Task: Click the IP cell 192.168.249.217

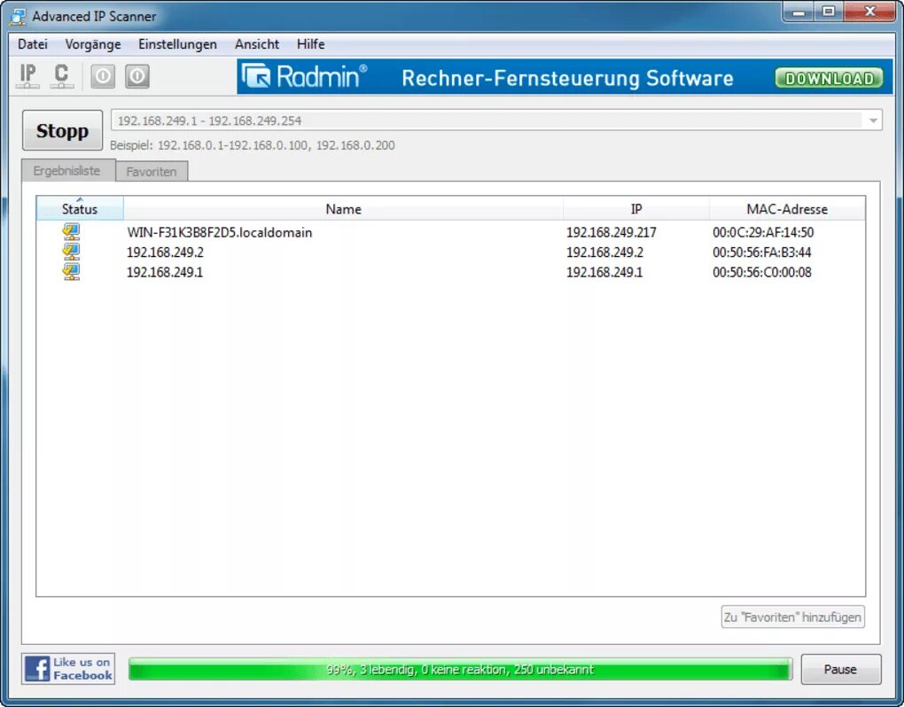Action: pos(612,232)
